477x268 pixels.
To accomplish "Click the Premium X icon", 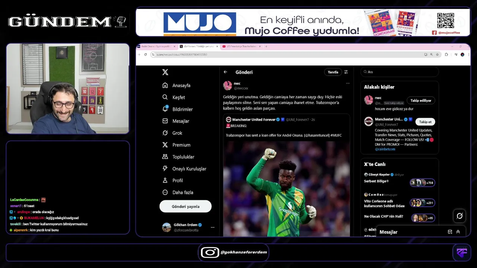I will tap(165, 145).
